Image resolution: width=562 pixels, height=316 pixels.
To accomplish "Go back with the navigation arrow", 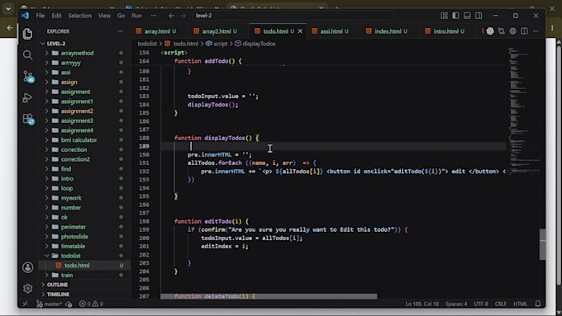I will (x=171, y=16).
